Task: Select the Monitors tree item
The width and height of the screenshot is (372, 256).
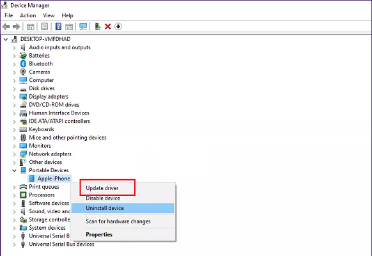Action: (40, 145)
